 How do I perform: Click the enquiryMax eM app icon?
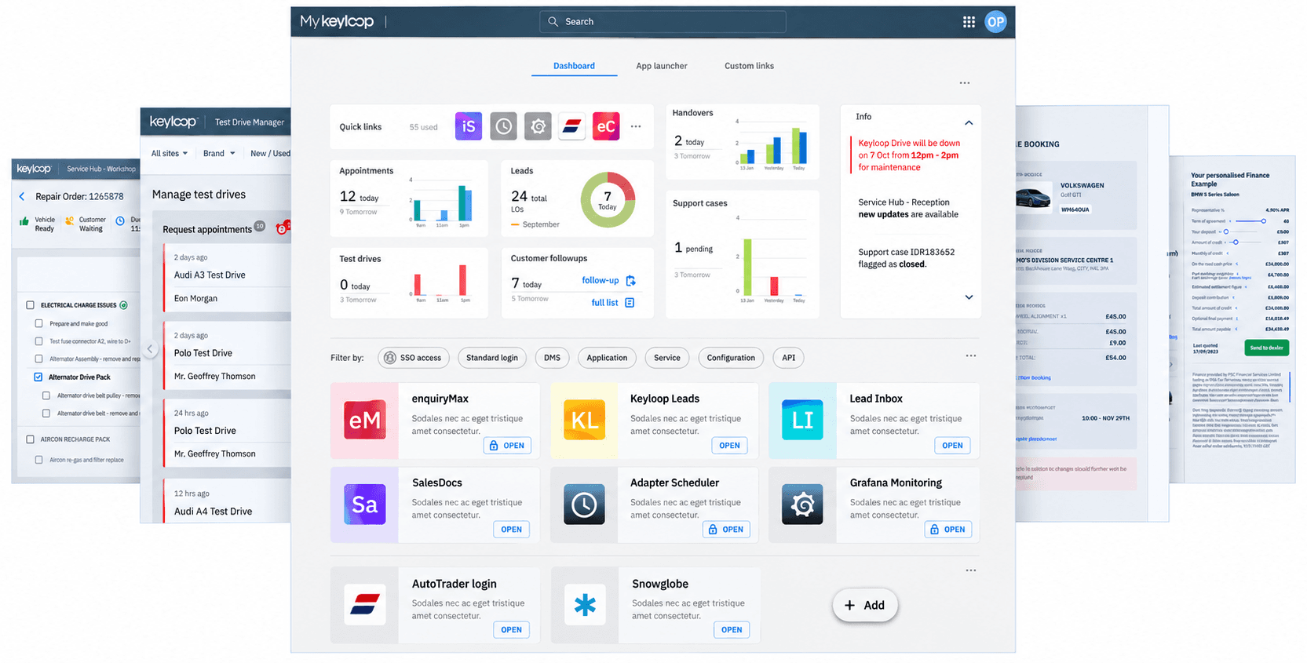[x=365, y=421]
